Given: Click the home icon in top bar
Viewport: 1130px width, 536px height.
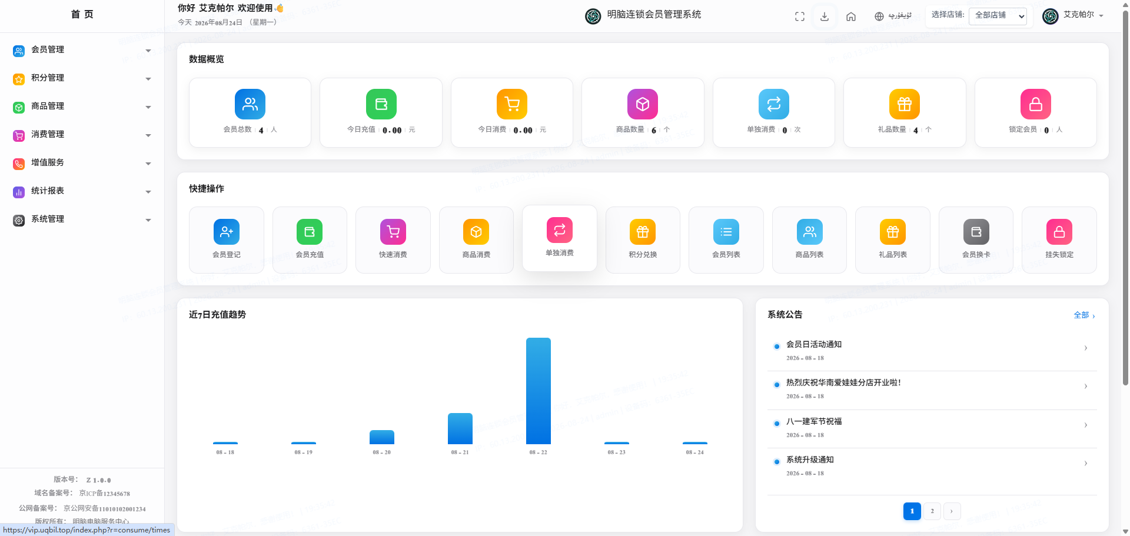Looking at the screenshot, I should (851, 16).
